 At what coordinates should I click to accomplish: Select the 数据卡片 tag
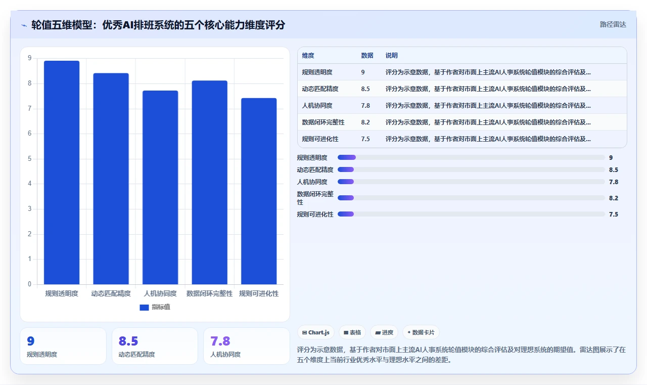pos(421,332)
